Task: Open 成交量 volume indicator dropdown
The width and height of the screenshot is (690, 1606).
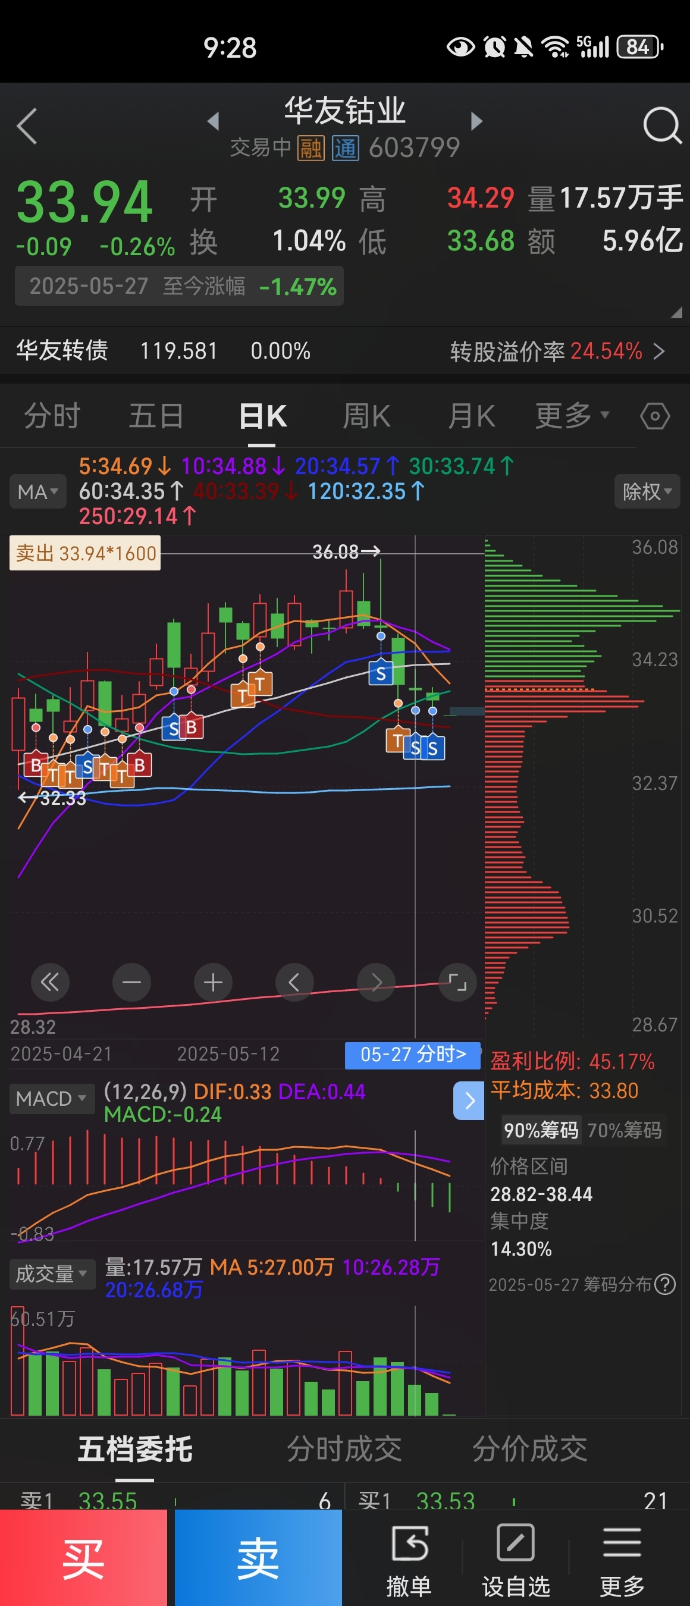Action: [52, 1273]
